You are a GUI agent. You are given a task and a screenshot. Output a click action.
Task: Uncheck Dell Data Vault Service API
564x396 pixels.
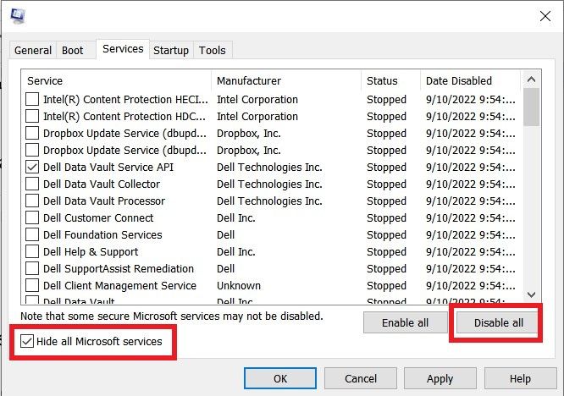coord(32,167)
